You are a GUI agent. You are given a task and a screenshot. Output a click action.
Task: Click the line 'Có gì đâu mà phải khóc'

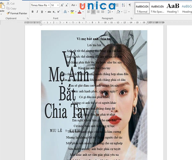94,97
